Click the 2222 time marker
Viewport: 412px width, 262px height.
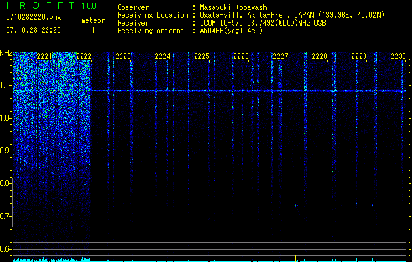tap(84, 56)
